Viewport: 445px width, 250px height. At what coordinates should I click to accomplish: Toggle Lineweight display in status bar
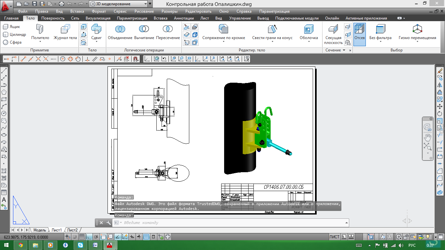139,237
